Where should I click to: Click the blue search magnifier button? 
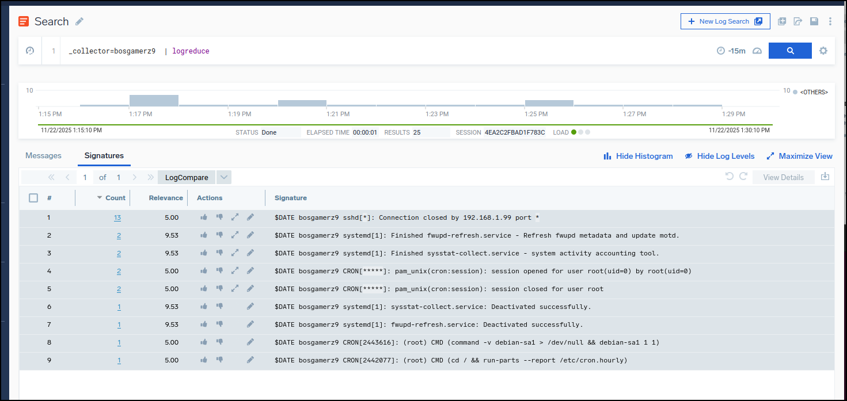[790, 51]
